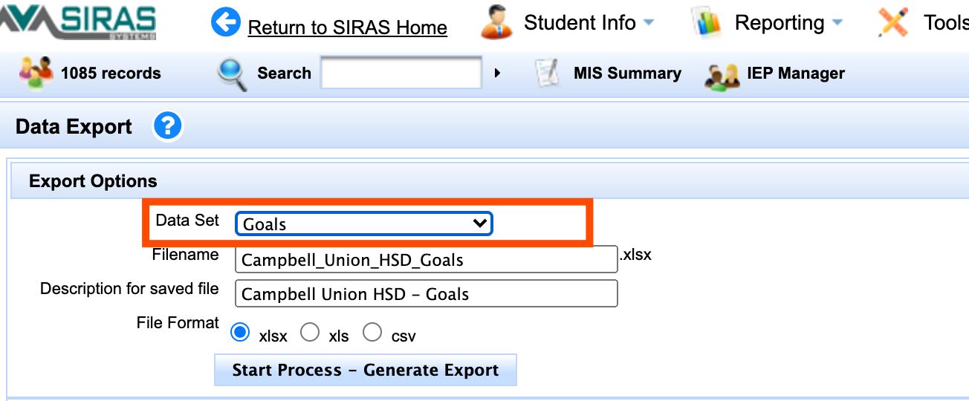This screenshot has height=401, width=969.
Task: Click Return to SIRAS Home link
Action: (x=347, y=27)
